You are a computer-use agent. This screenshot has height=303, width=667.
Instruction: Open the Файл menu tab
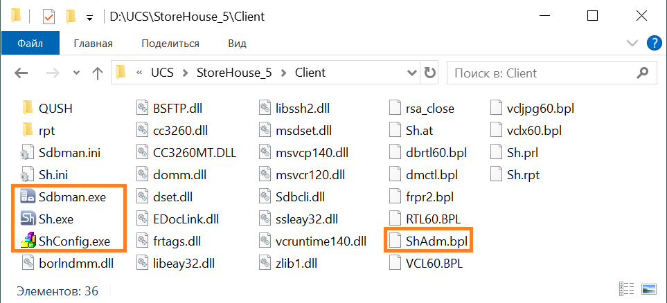30,44
